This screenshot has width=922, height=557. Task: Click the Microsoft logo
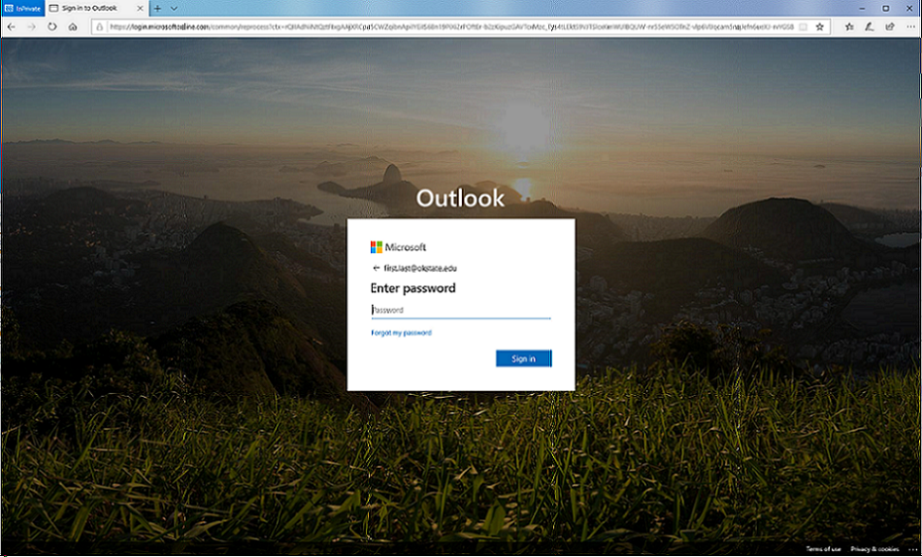(x=398, y=247)
